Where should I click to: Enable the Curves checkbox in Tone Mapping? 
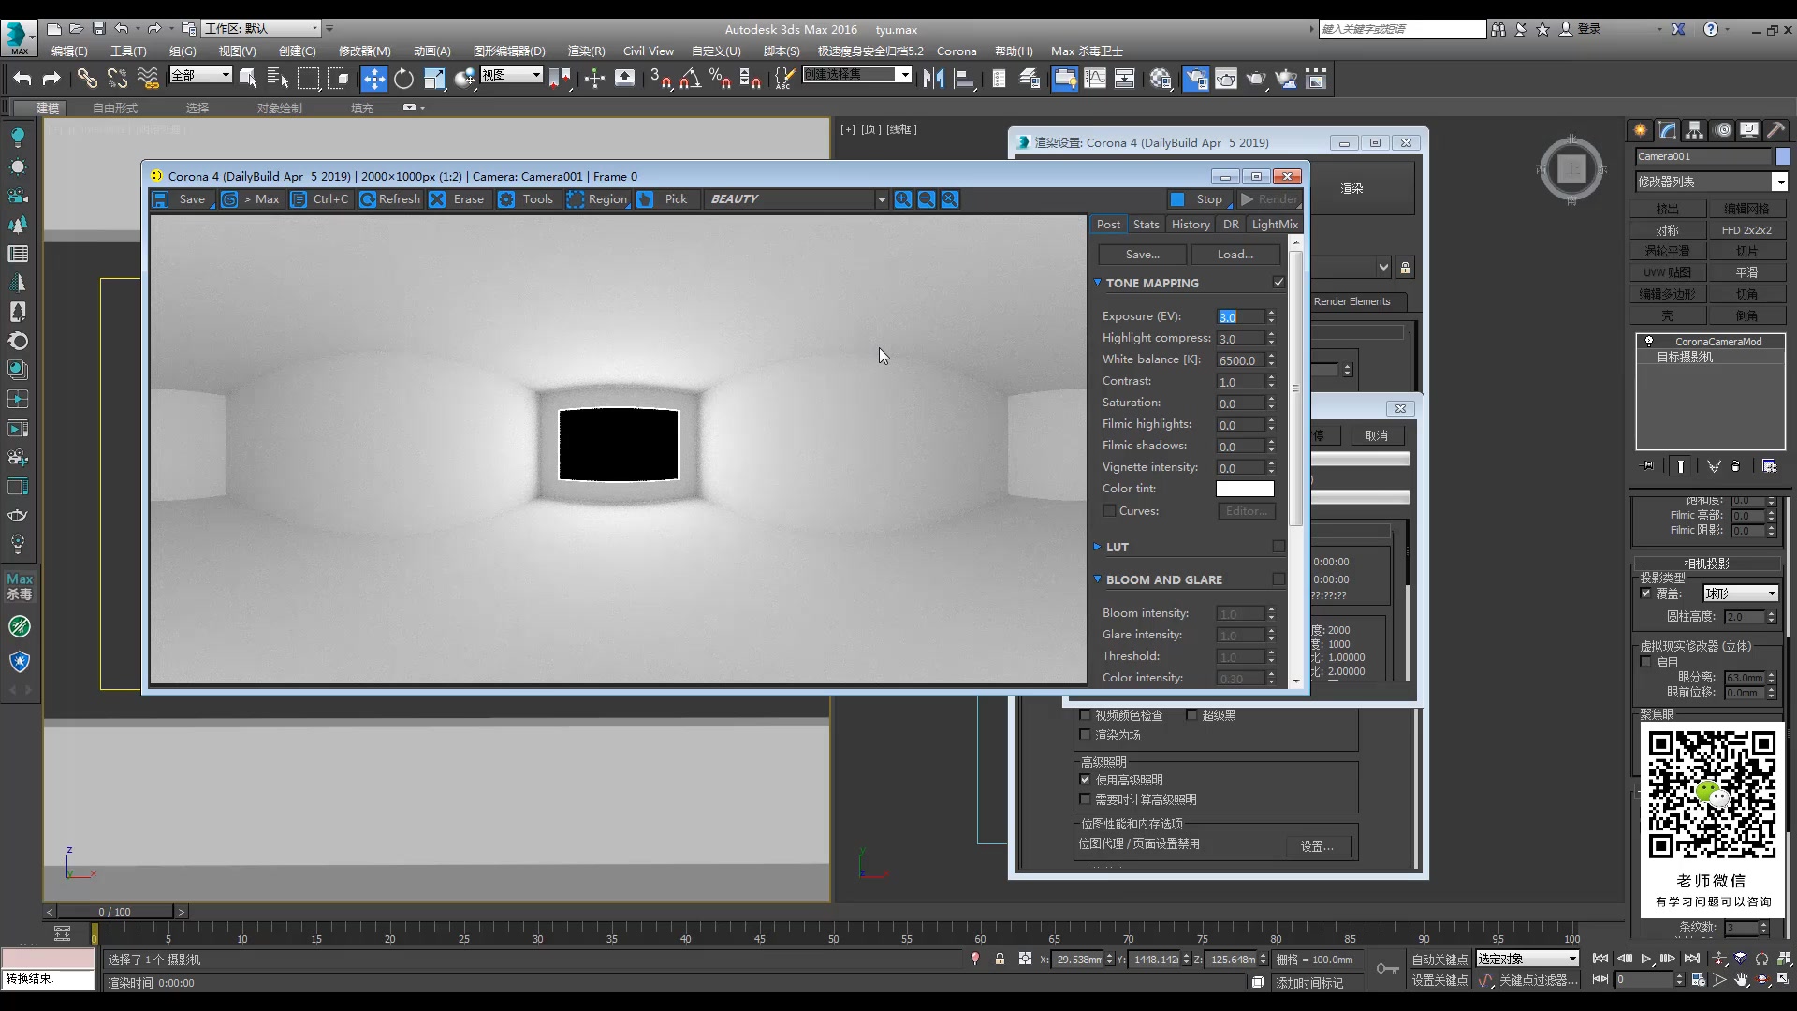(1109, 511)
